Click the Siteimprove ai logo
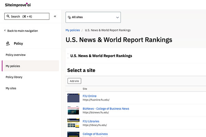Viewport: 206px width, 137px height. (x=18, y=5)
